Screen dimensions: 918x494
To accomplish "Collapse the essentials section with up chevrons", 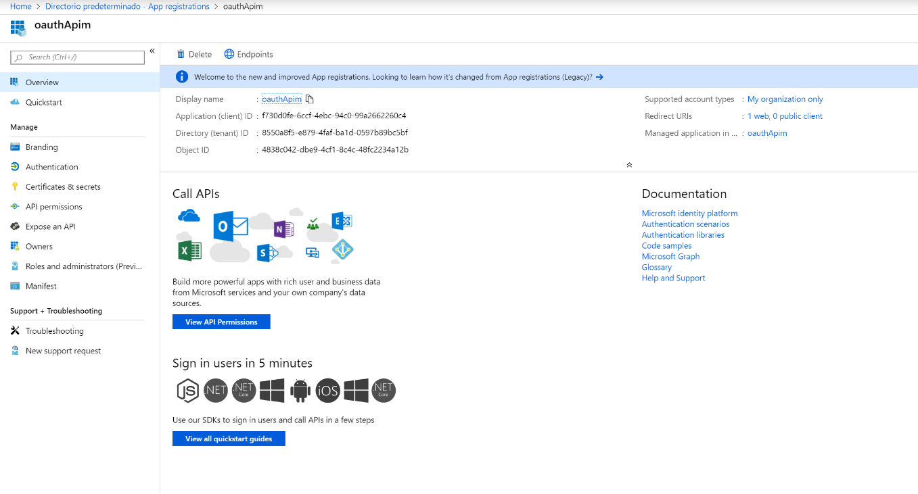I will tap(629, 165).
